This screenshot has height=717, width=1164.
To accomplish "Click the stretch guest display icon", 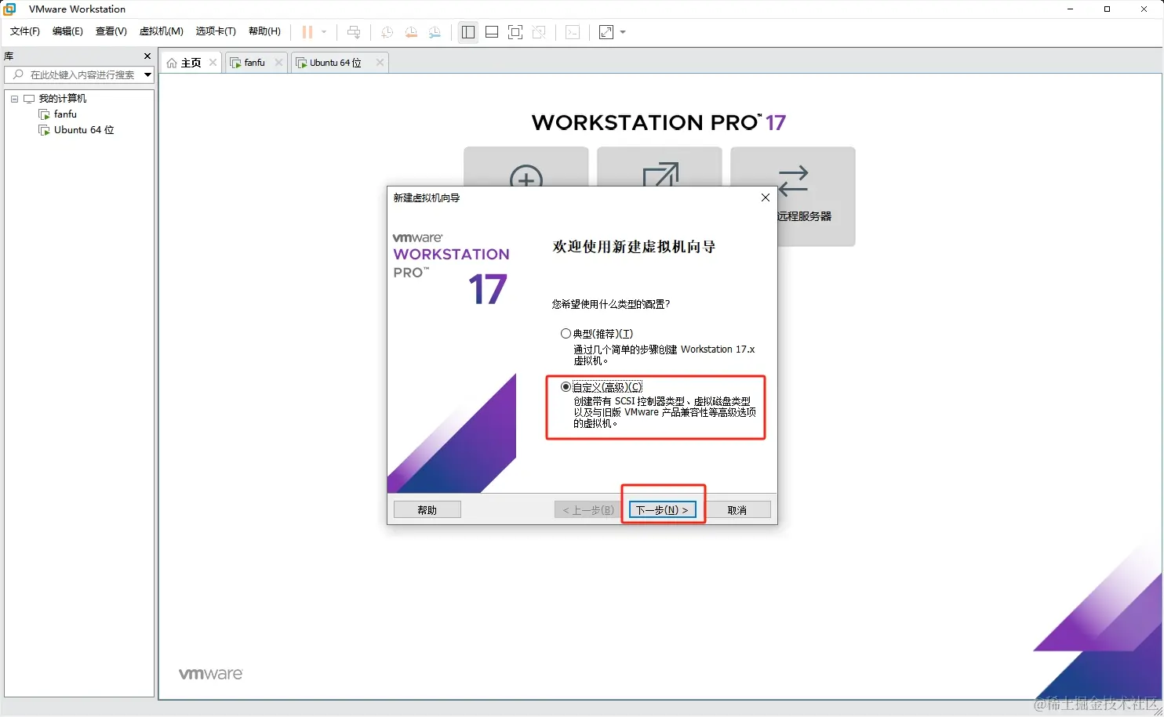I will [606, 32].
